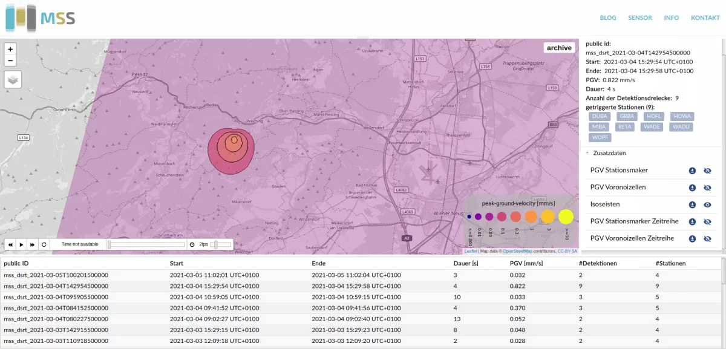Enable visibility of PGV Stationsmarker Zeitreihe

click(707, 221)
